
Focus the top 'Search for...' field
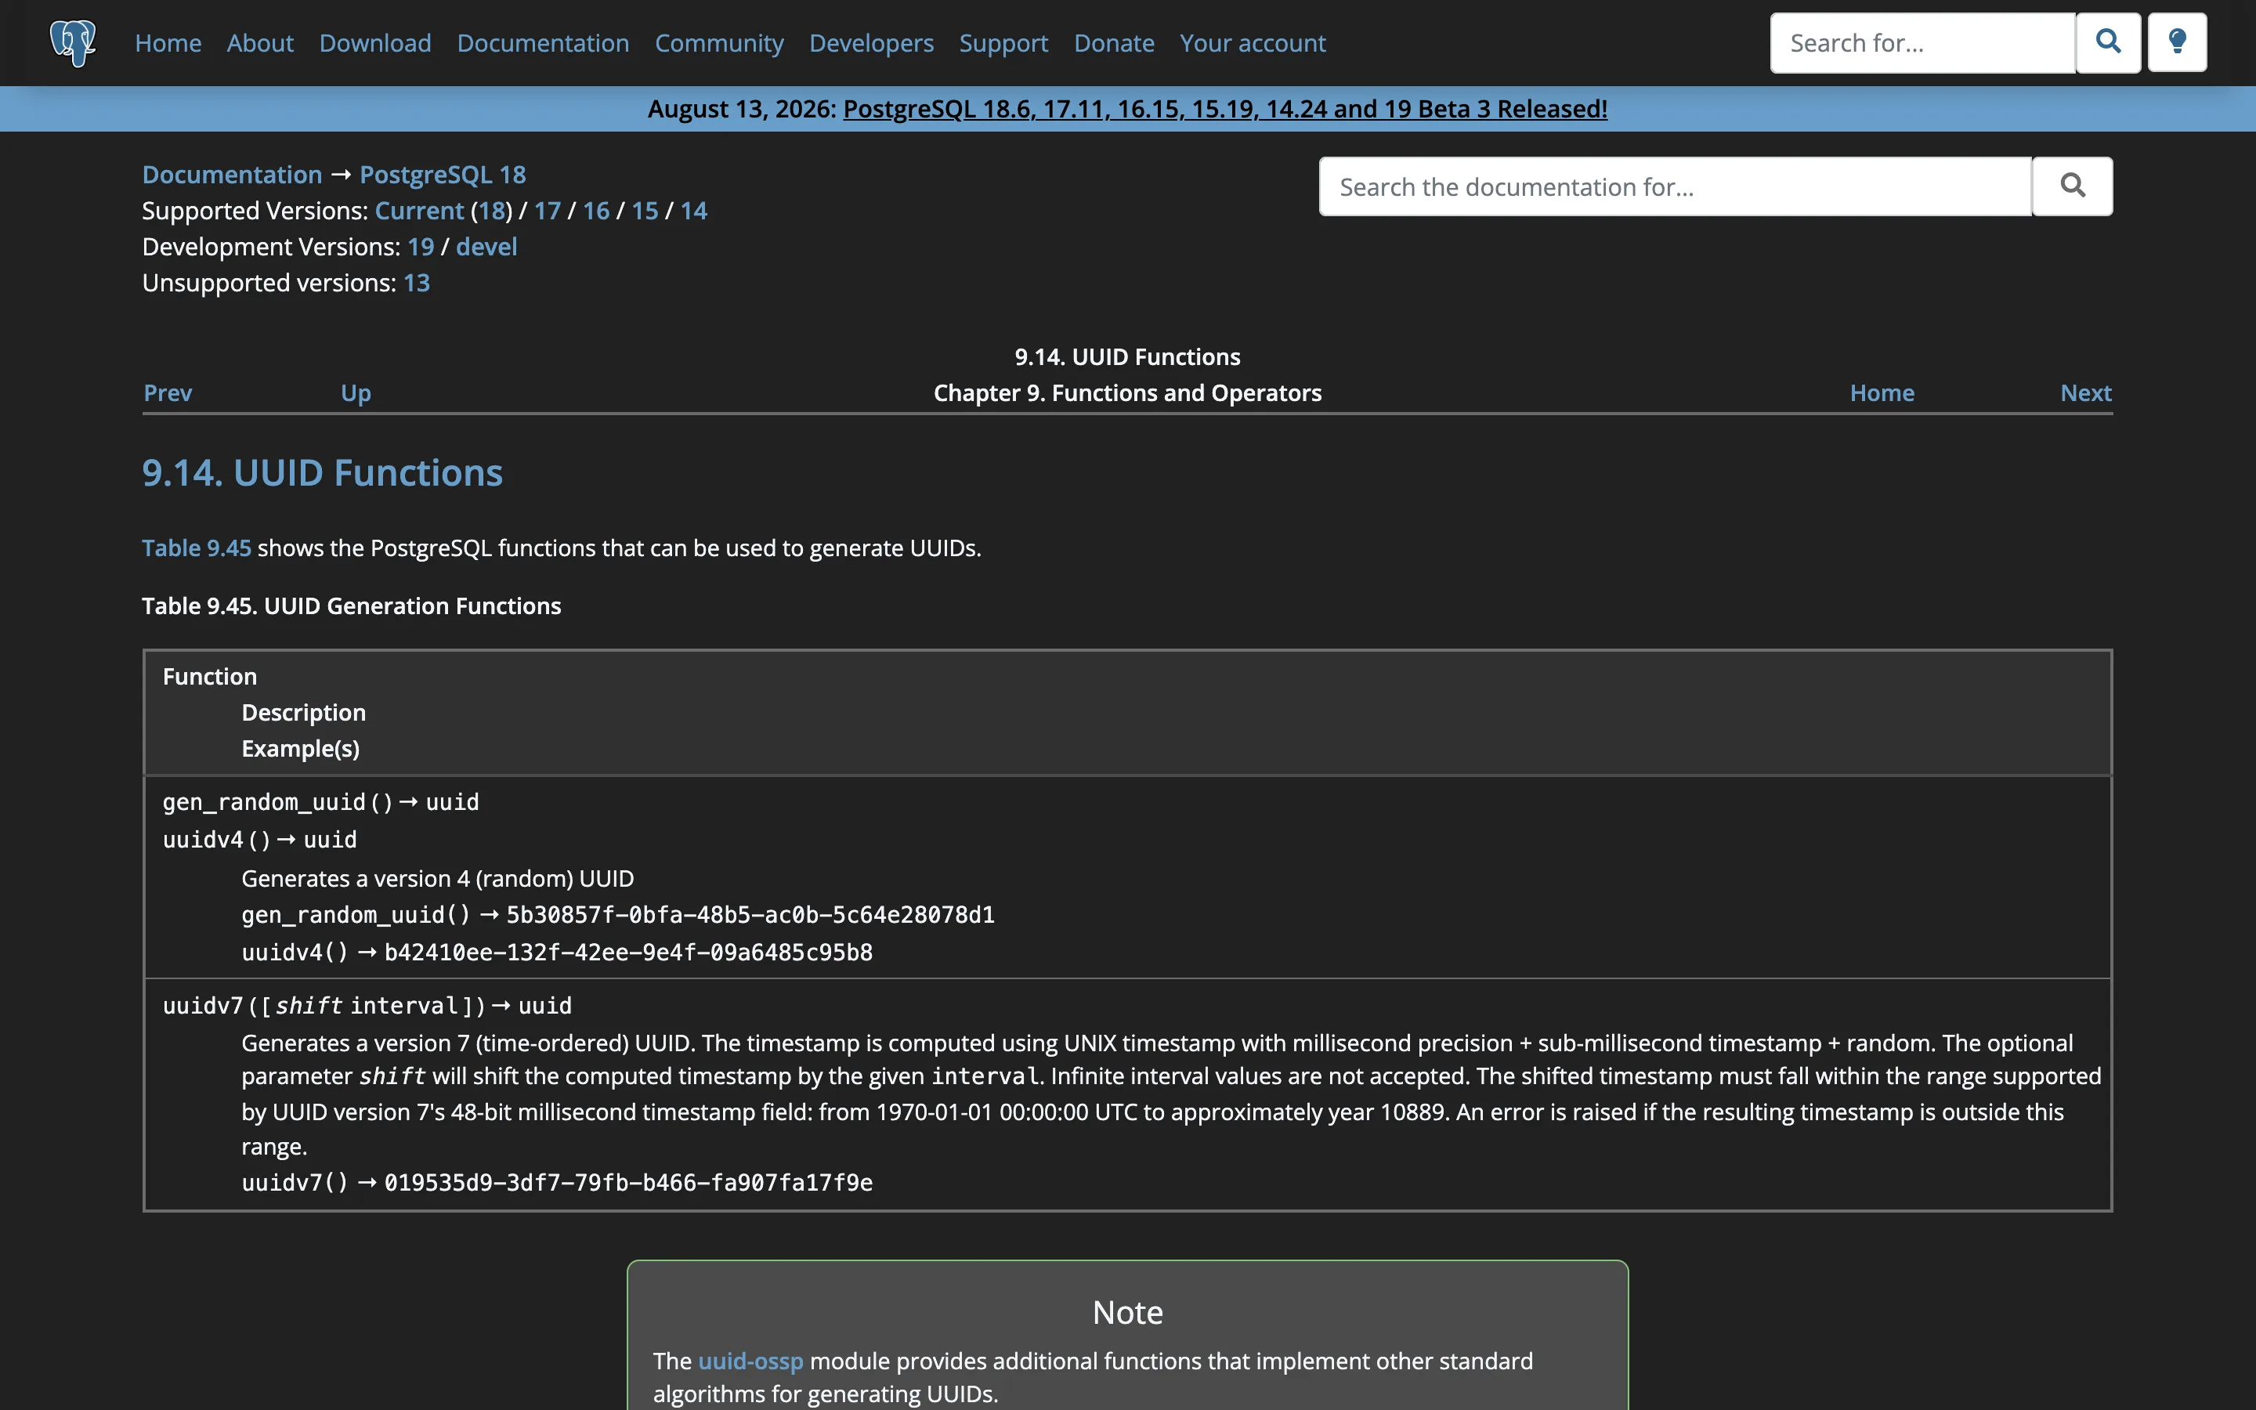pos(1922,43)
